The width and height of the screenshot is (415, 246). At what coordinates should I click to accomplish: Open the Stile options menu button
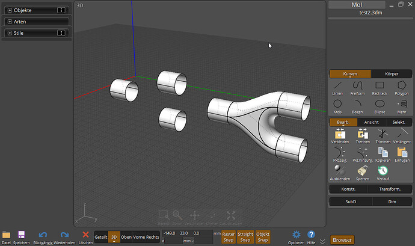tap(61, 33)
